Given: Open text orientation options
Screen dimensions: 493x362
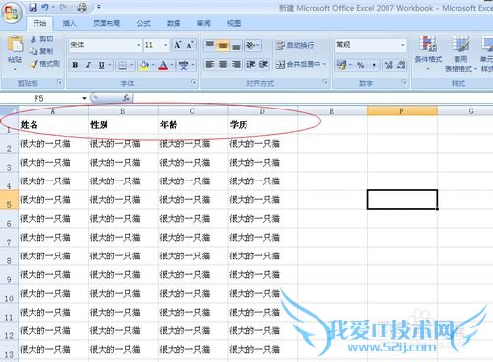Looking at the screenshot, I should point(252,45).
